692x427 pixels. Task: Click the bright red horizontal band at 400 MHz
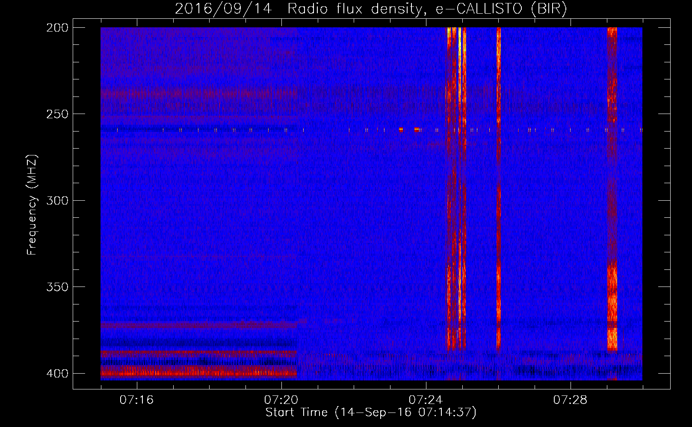(198, 371)
